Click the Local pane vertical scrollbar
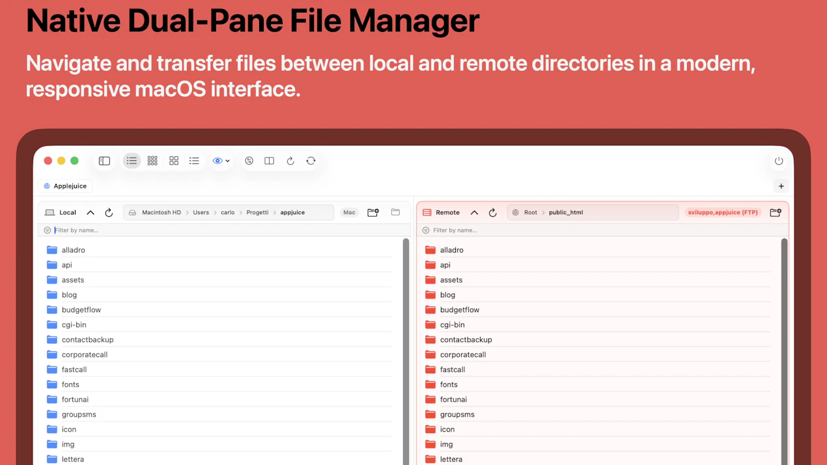 pyautogui.click(x=406, y=352)
